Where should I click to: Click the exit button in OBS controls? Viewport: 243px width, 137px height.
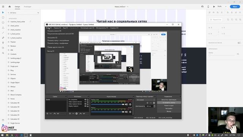tap(169, 112)
